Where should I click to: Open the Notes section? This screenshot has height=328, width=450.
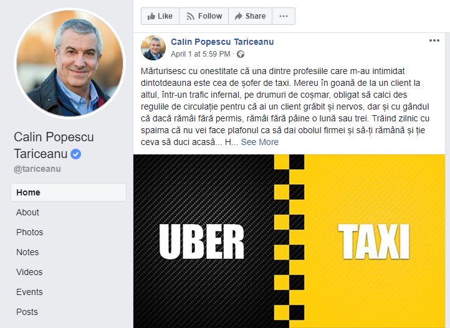pyautogui.click(x=27, y=252)
